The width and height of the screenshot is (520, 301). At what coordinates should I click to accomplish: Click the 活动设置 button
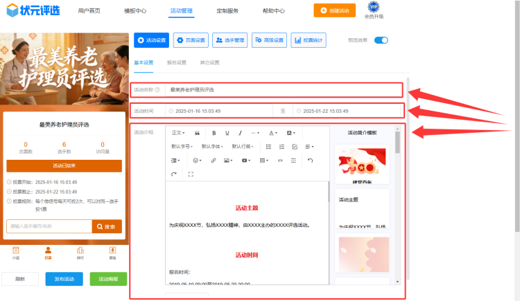pyautogui.click(x=152, y=40)
